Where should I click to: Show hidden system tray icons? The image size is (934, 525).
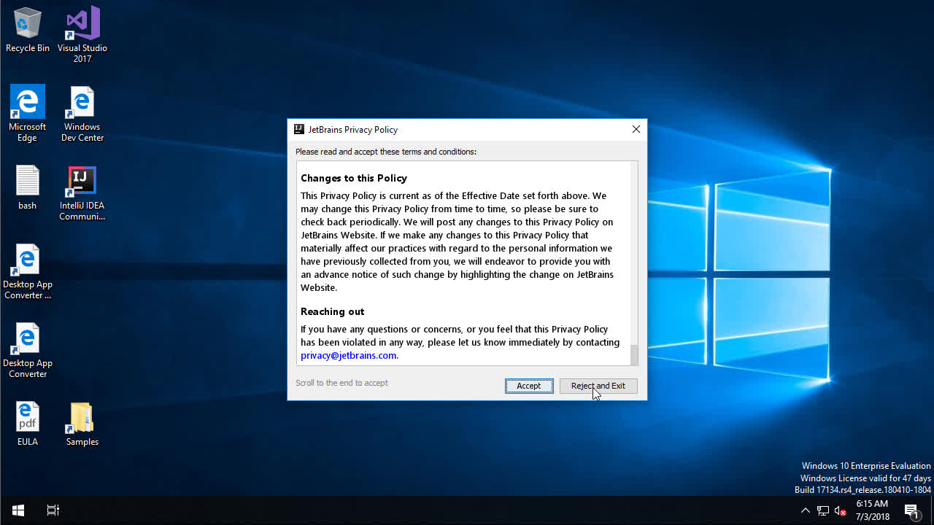pyautogui.click(x=805, y=510)
